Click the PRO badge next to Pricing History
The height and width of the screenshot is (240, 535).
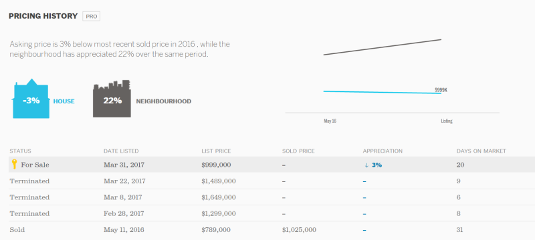click(91, 16)
